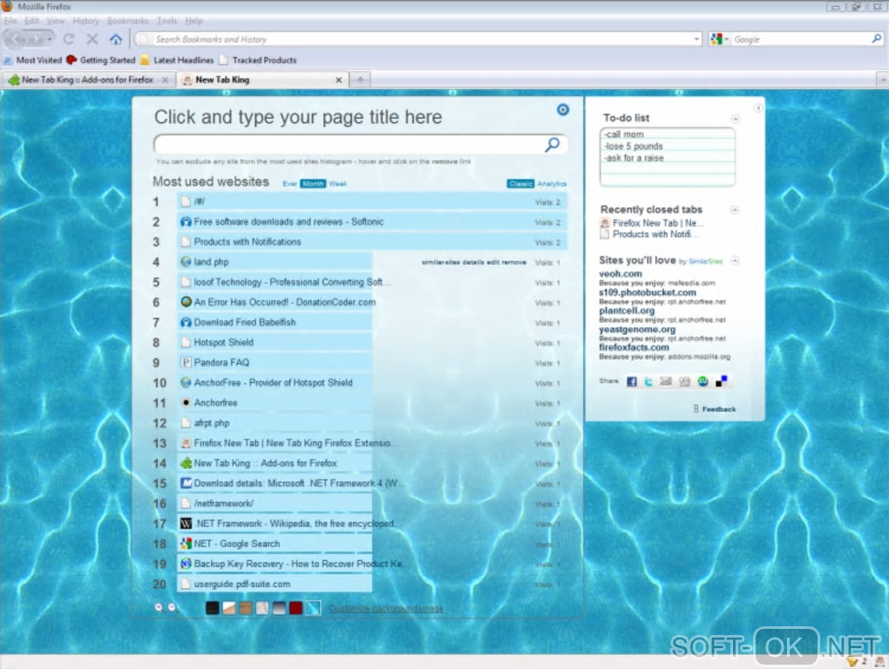Share via Digg icon

click(684, 381)
